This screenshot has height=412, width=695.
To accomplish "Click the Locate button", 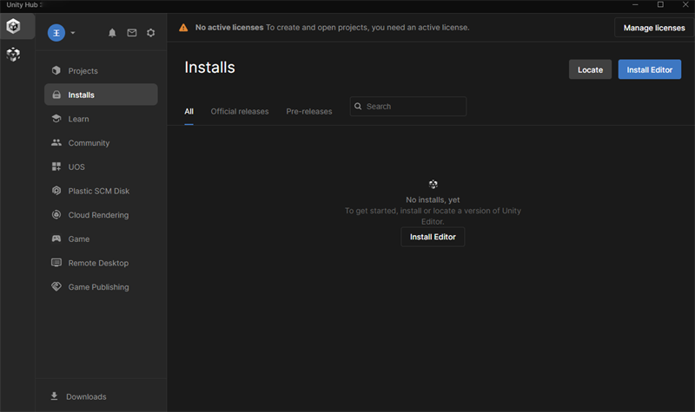I will [x=590, y=70].
